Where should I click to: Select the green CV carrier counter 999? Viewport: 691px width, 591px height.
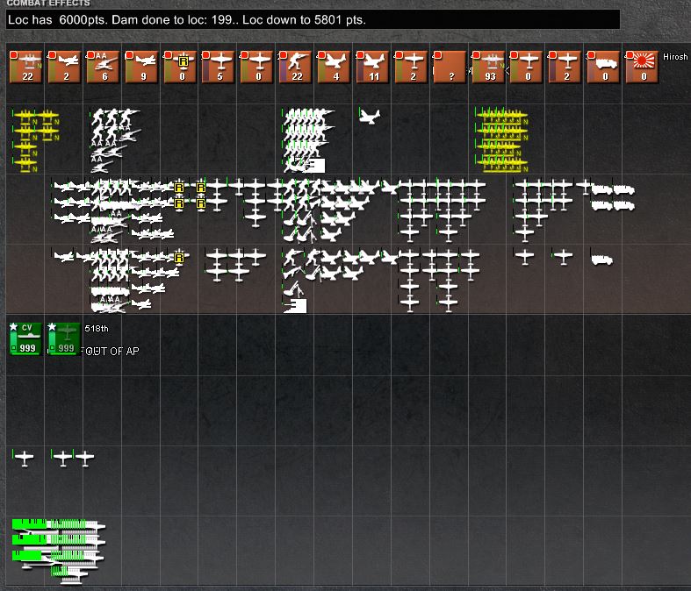(x=26, y=338)
